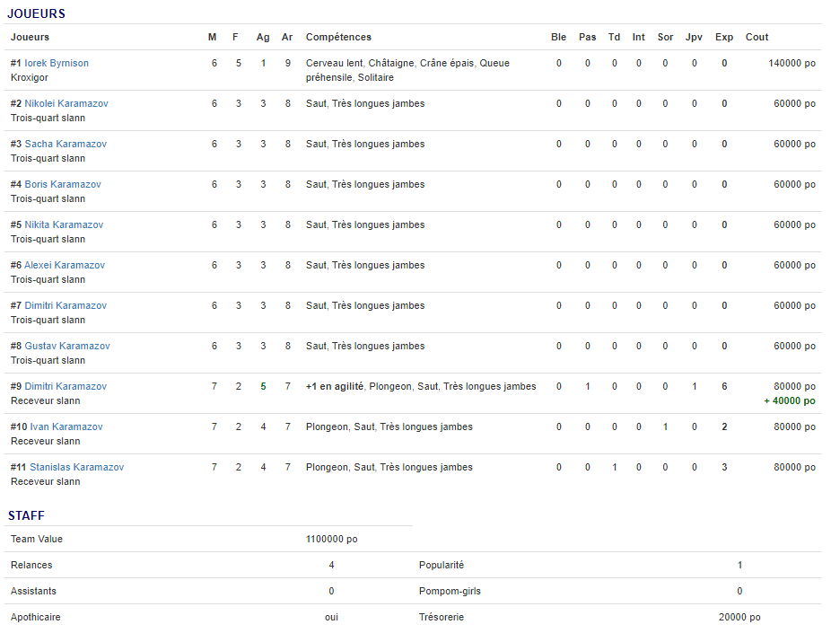Click the Exp column header
Image resolution: width=831 pixels, height=642 pixels.
point(724,38)
